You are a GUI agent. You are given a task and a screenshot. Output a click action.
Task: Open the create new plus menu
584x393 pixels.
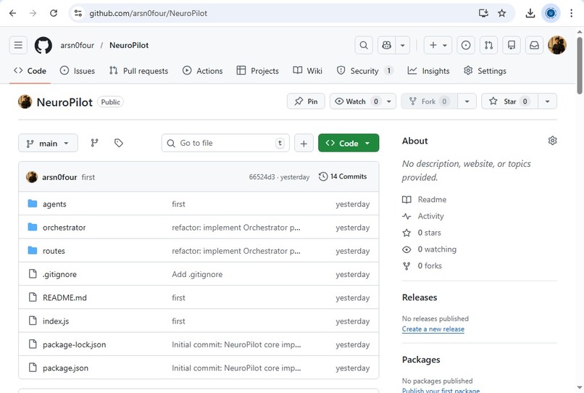pos(438,45)
